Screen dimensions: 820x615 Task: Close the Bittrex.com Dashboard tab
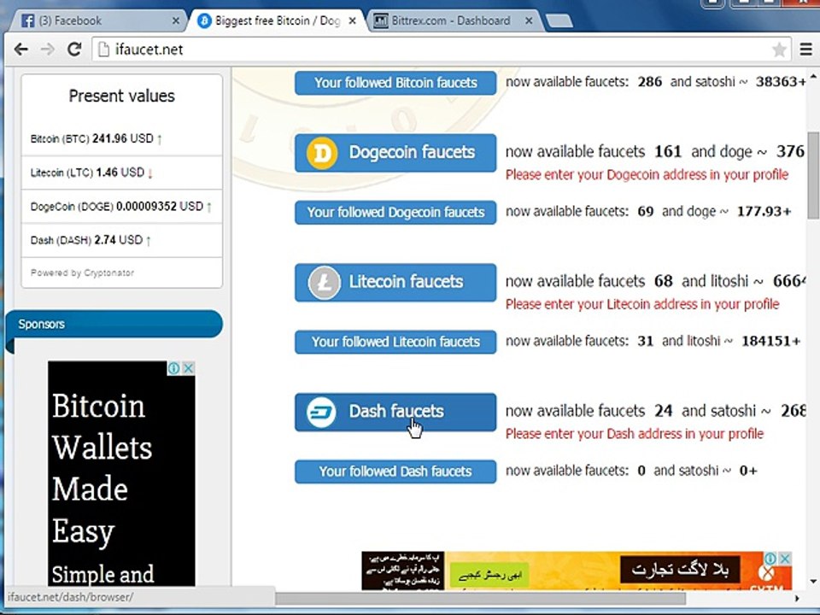coord(529,20)
